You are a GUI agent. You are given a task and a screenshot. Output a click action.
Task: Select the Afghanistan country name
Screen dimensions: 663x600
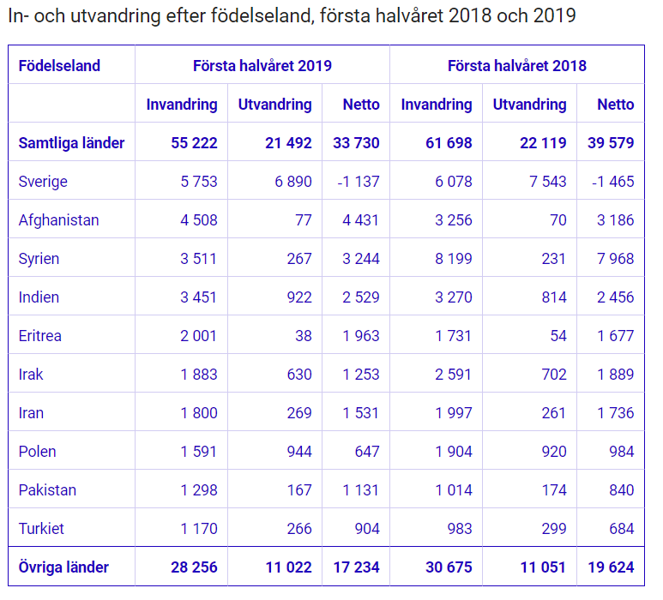(x=58, y=220)
